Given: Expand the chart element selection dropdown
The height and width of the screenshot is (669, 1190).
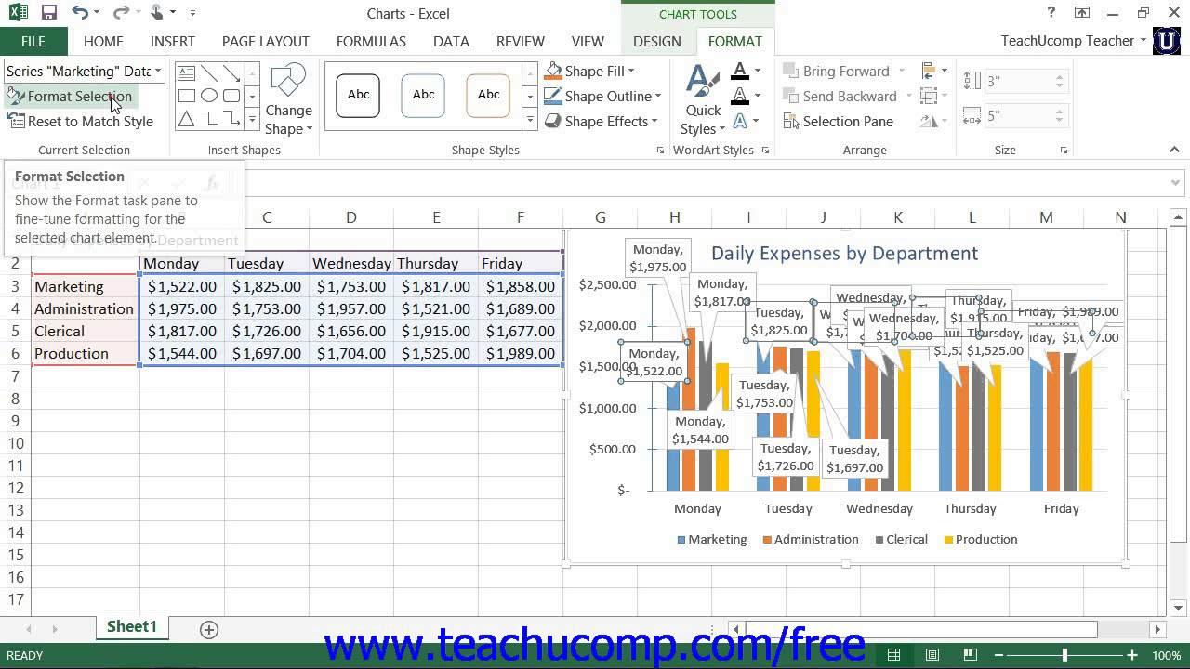Looking at the screenshot, I should (x=158, y=71).
